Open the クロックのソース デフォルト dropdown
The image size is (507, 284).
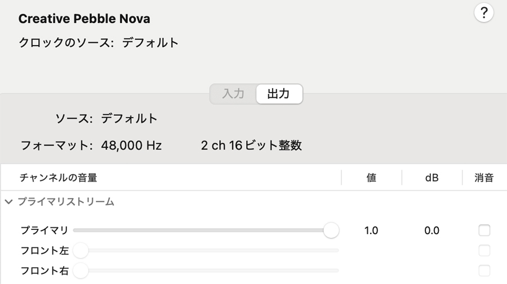tap(150, 43)
